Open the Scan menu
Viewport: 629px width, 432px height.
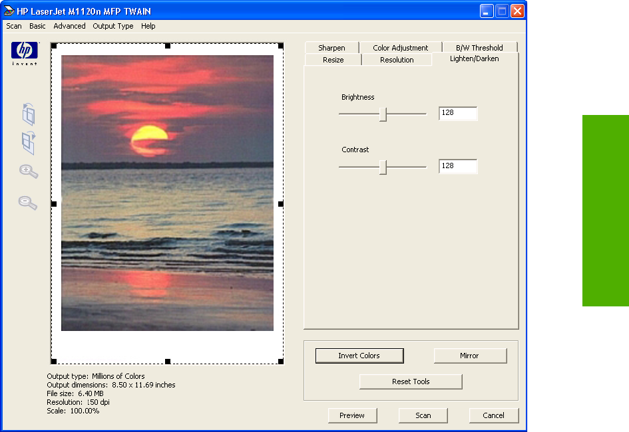[14, 27]
